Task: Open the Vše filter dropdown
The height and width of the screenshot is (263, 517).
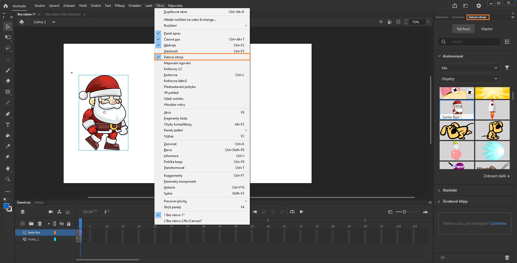Action: [x=469, y=68]
